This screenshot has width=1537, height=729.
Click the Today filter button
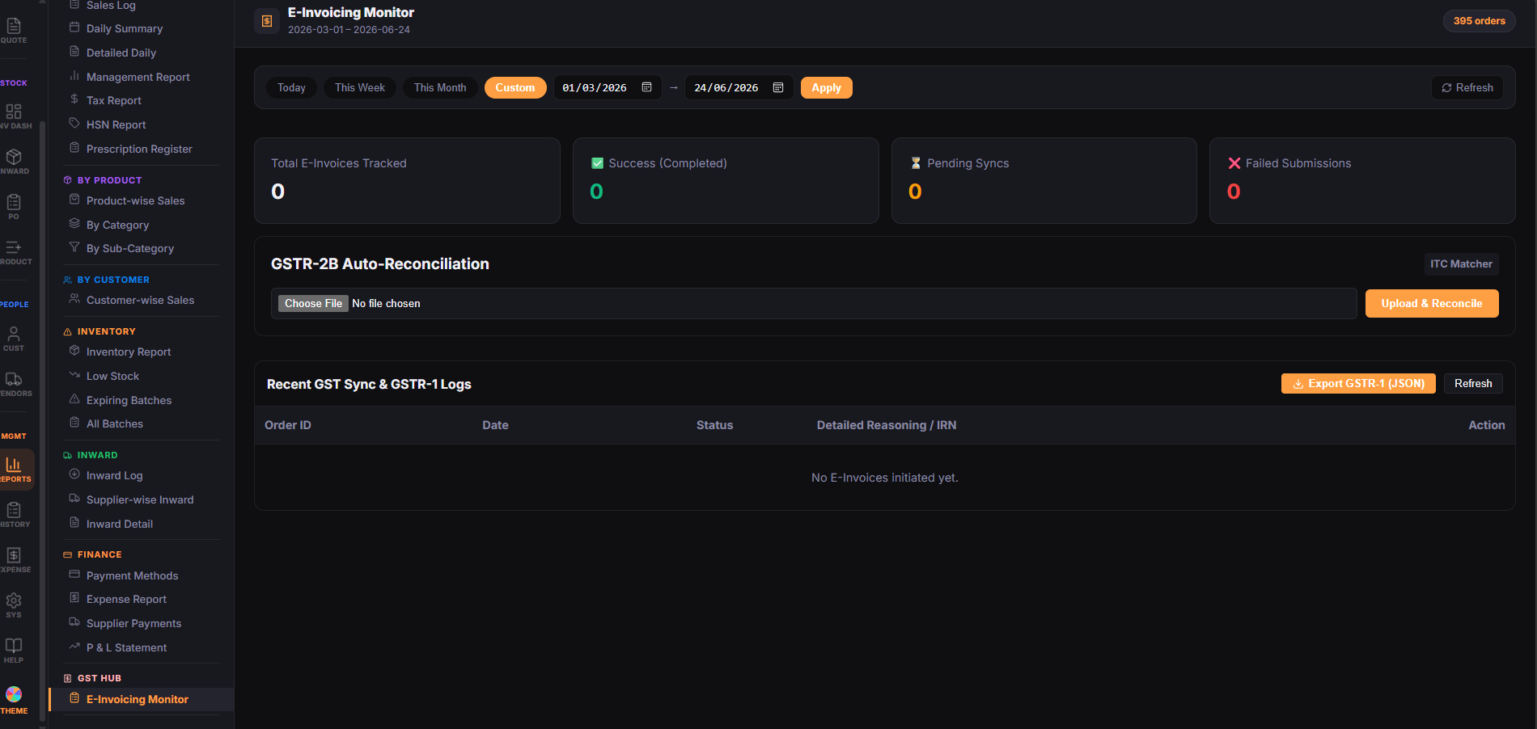pyautogui.click(x=291, y=87)
